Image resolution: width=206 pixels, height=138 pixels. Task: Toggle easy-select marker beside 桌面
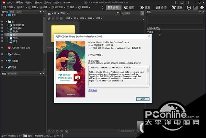[2, 15]
